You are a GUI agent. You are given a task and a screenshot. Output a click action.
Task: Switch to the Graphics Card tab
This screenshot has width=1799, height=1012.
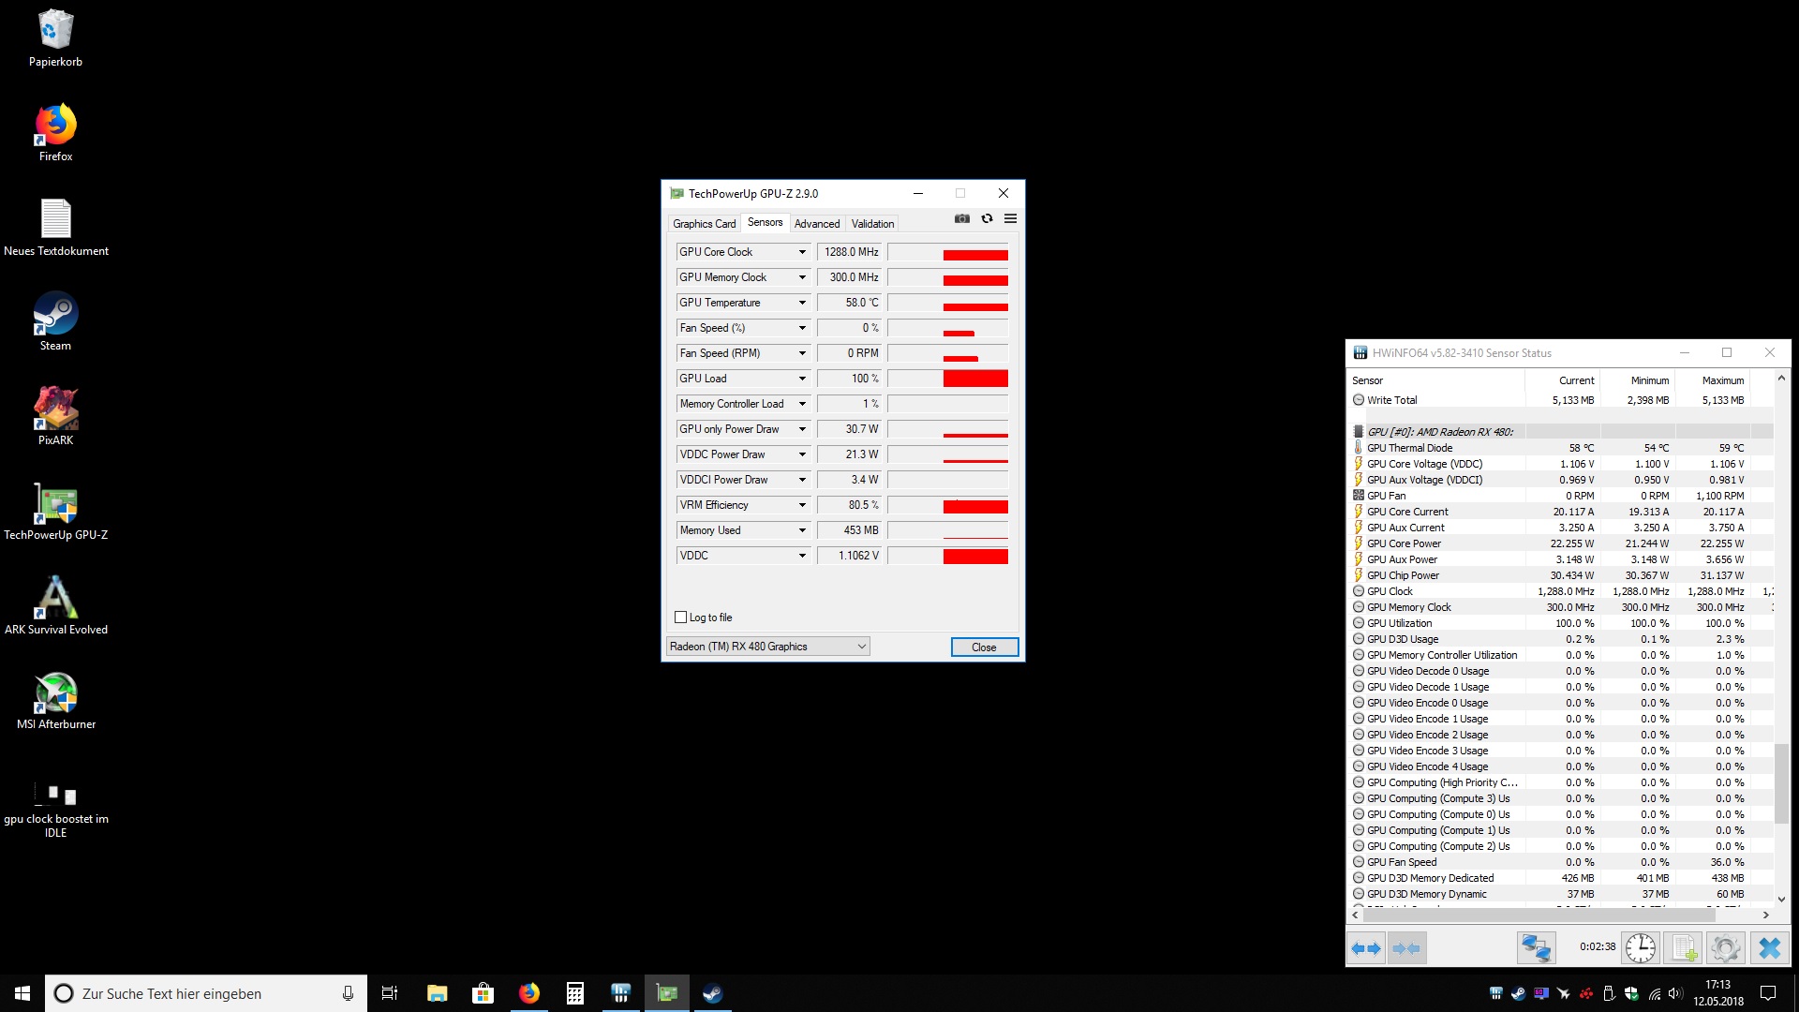(704, 224)
